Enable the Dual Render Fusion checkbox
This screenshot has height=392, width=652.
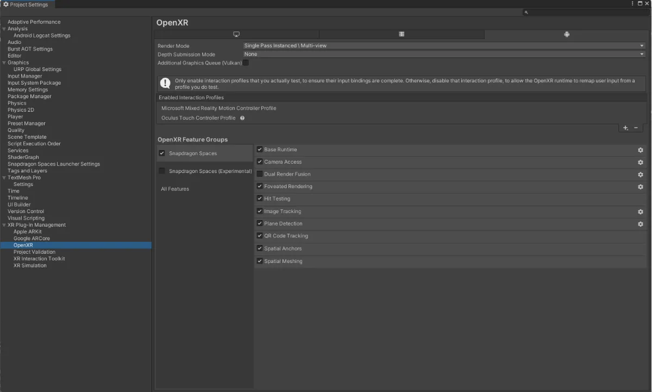pyautogui.click(x=260, y=174)
